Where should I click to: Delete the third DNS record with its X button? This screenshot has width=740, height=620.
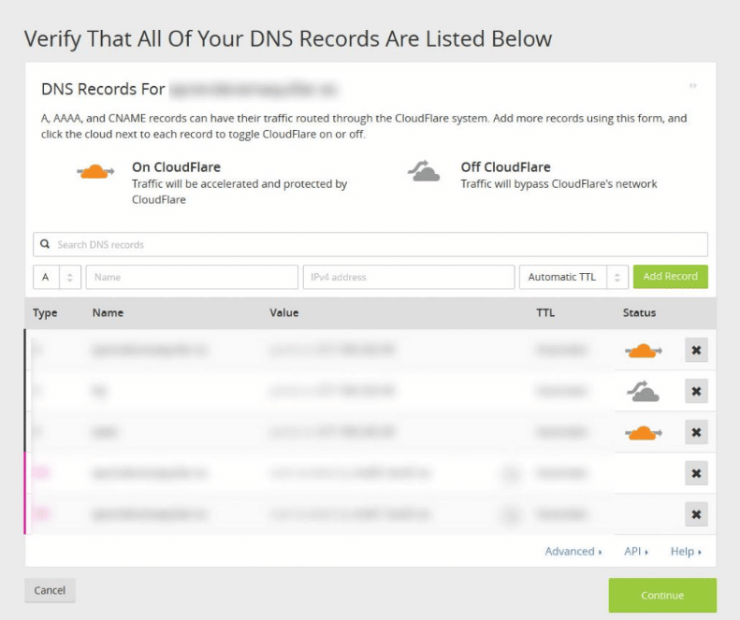pos(696,432)
